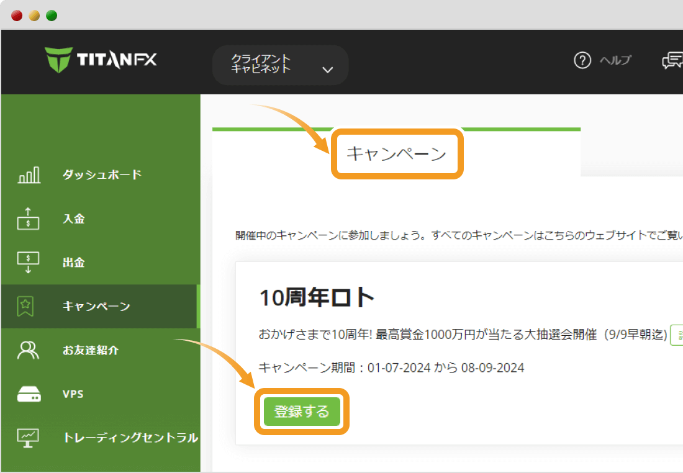Maximize the window with the green button

pyautogui.click(x=52, y=16)
